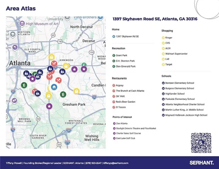Click the green golf marker on the map
The width and height of the screenshot is (219, 169).
pos(84,64)
